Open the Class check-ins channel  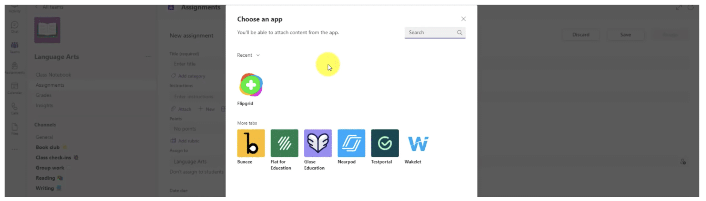pyautogui.click(x=57, y=158)
